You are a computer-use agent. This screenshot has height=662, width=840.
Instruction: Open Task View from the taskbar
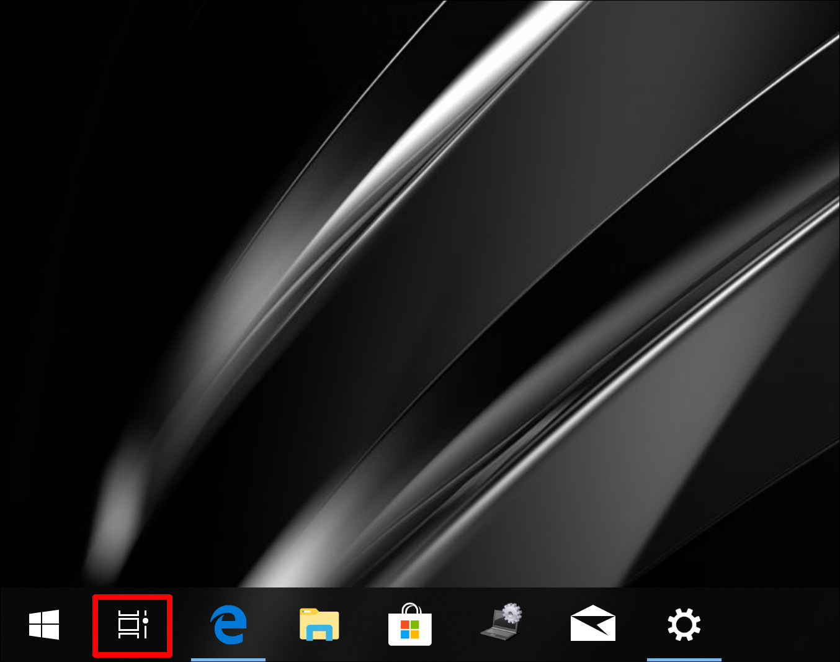click(133, 625)
